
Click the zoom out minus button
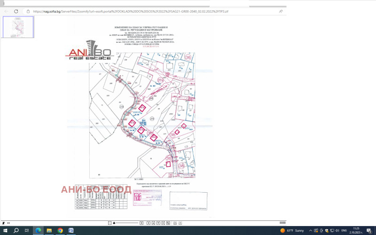pos(110,222)
